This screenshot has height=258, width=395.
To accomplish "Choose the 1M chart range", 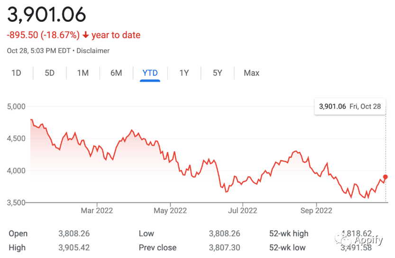I will (x=83, y=73).
